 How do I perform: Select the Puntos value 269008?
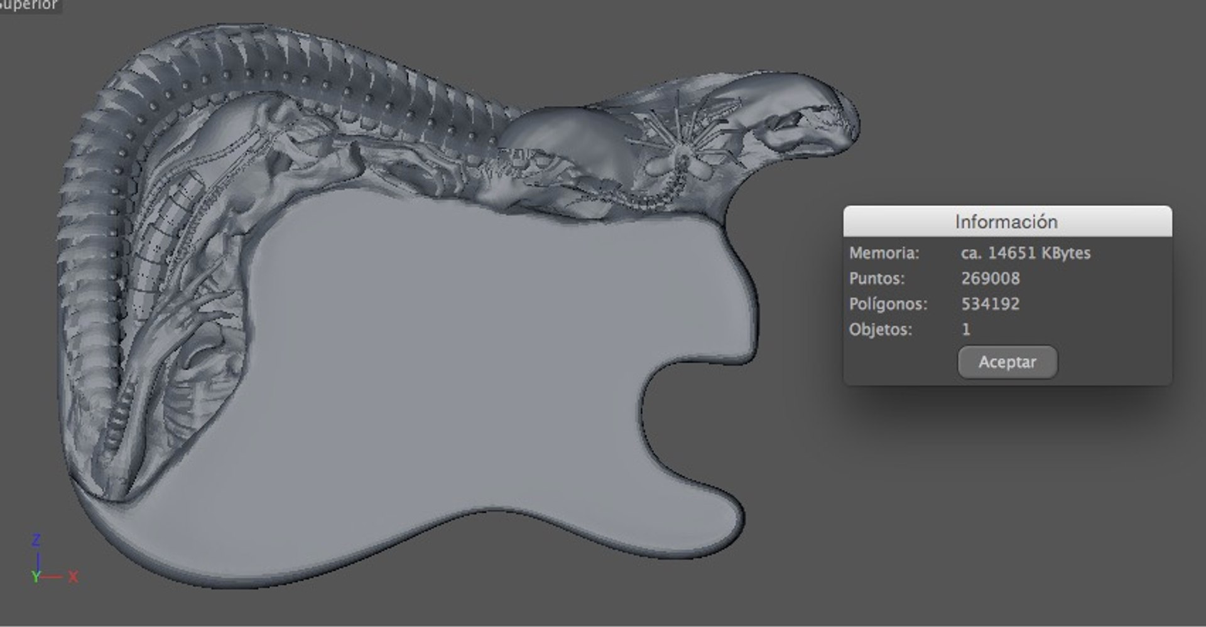991,279
